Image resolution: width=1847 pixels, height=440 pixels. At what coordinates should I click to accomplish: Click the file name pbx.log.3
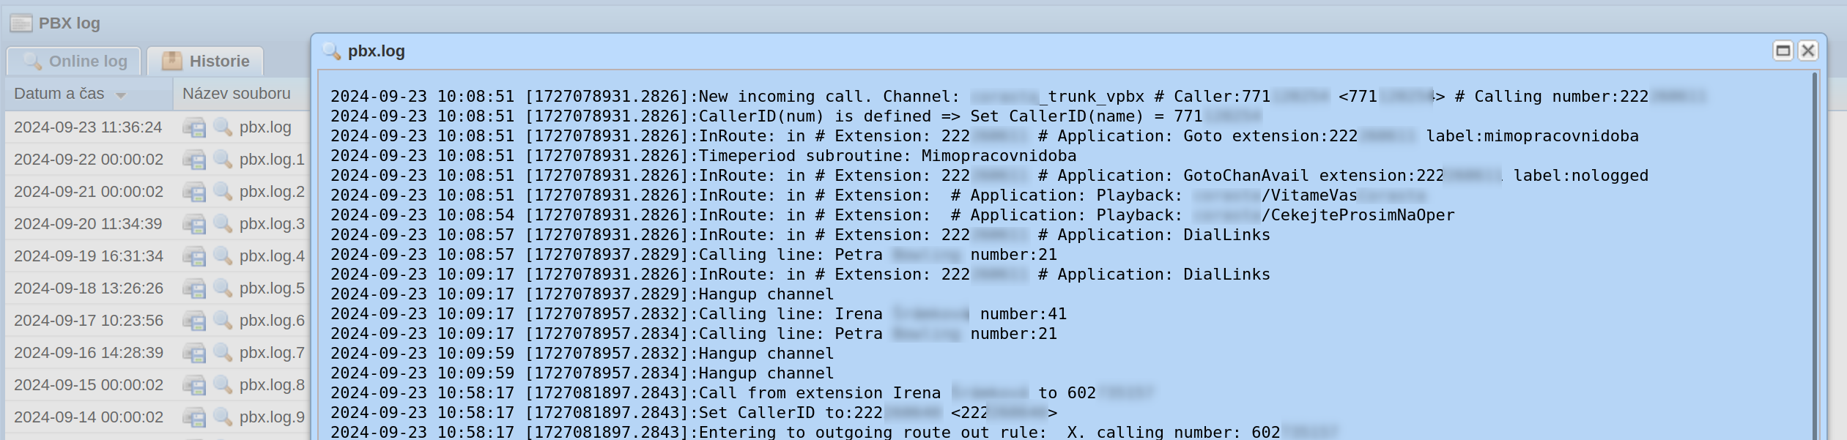[272, 224]
